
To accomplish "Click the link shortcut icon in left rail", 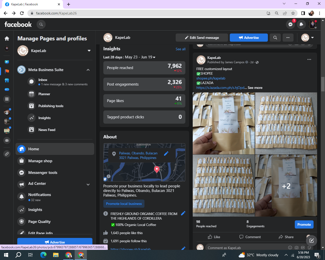I will 7,154.
